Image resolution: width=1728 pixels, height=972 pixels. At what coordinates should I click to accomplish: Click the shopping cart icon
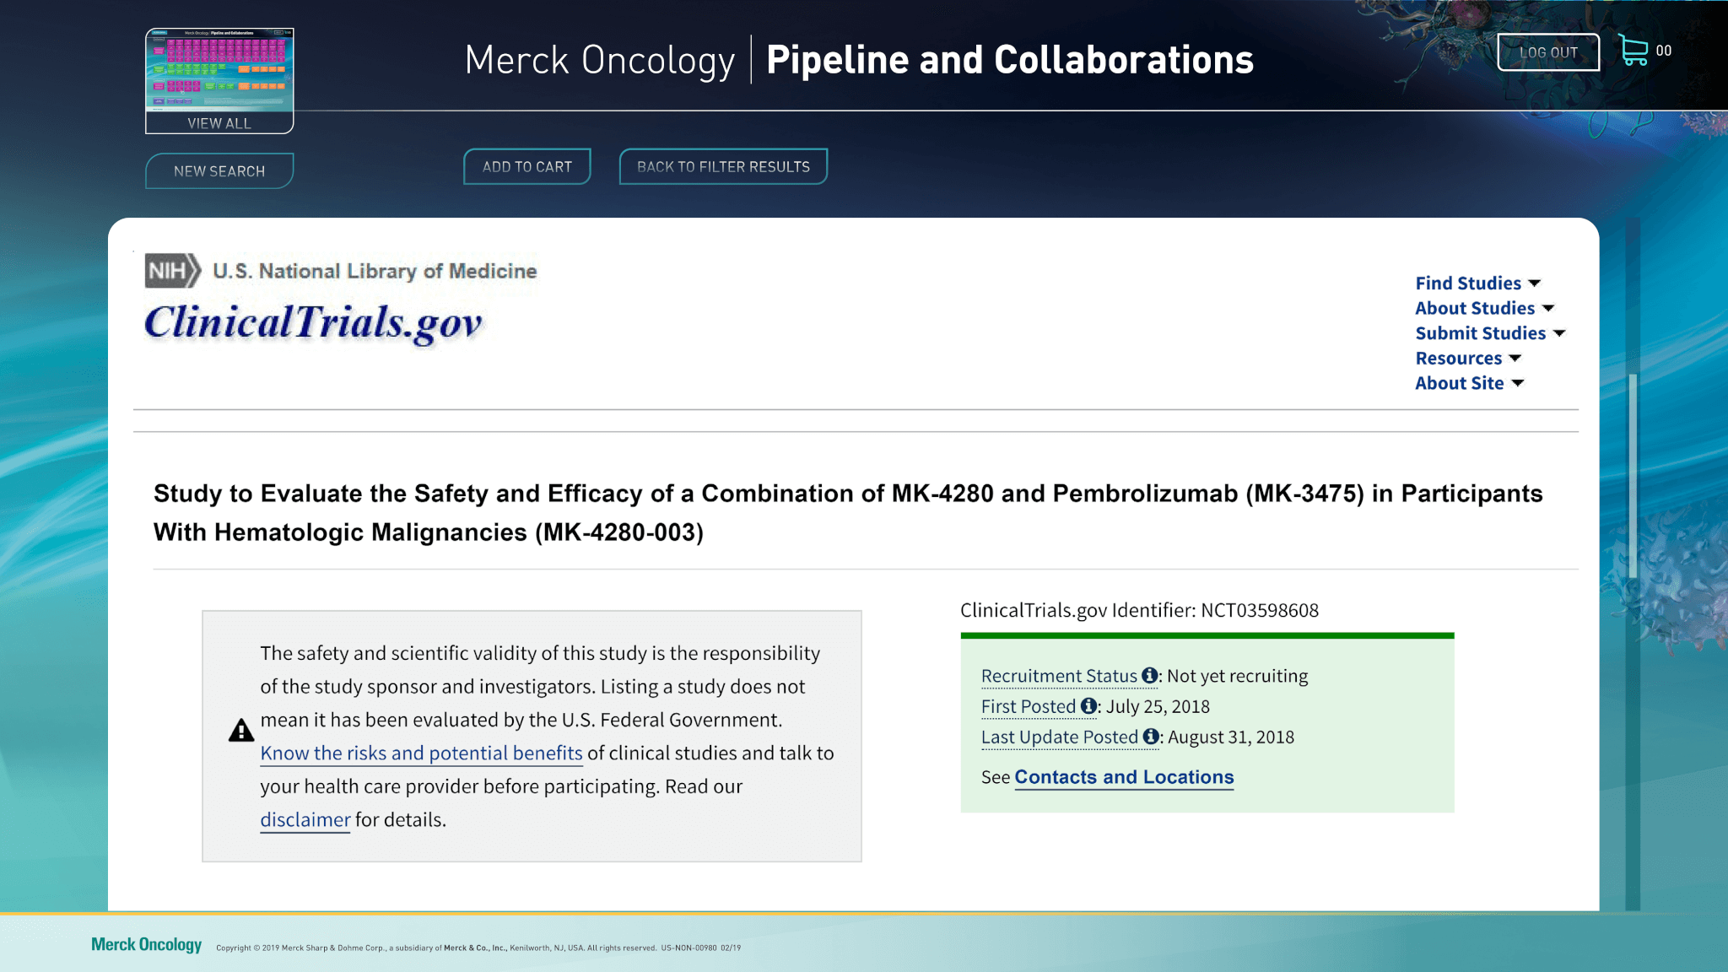(x=1633, y=51)
